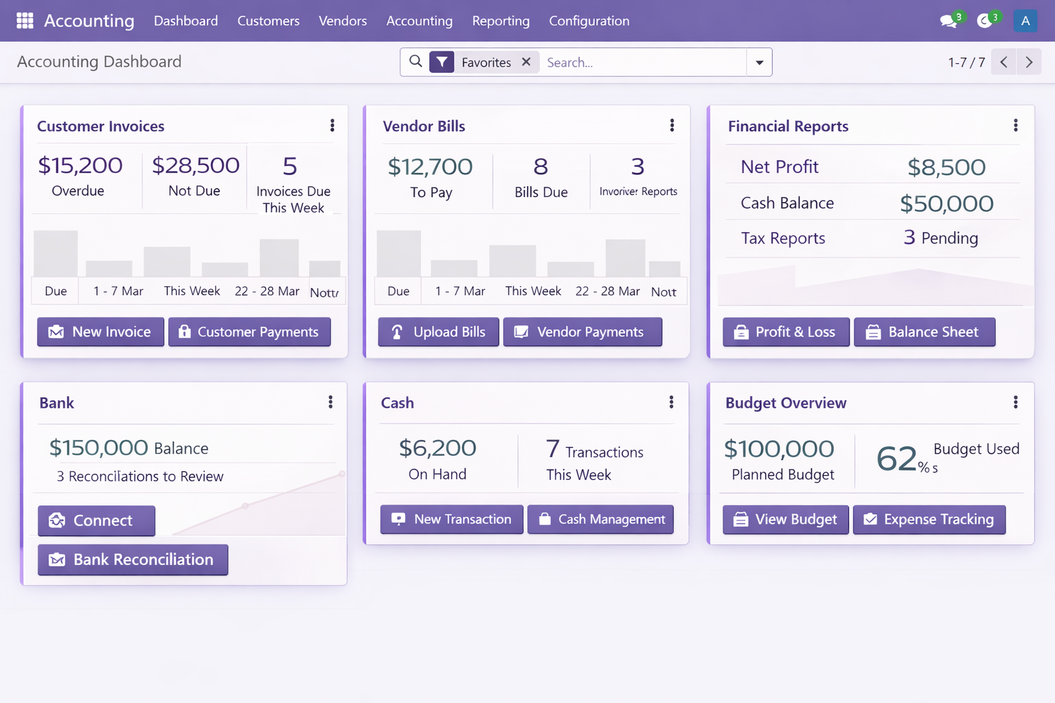This screenshot has width=1055, height=703.
Task: Open the Reporting menu
Action: point(501,21)
